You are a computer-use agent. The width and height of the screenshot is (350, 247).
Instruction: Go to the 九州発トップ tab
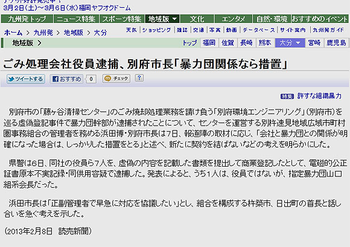27,19
